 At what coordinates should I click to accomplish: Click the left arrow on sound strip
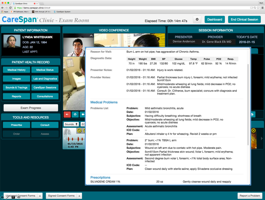point(64,139)
